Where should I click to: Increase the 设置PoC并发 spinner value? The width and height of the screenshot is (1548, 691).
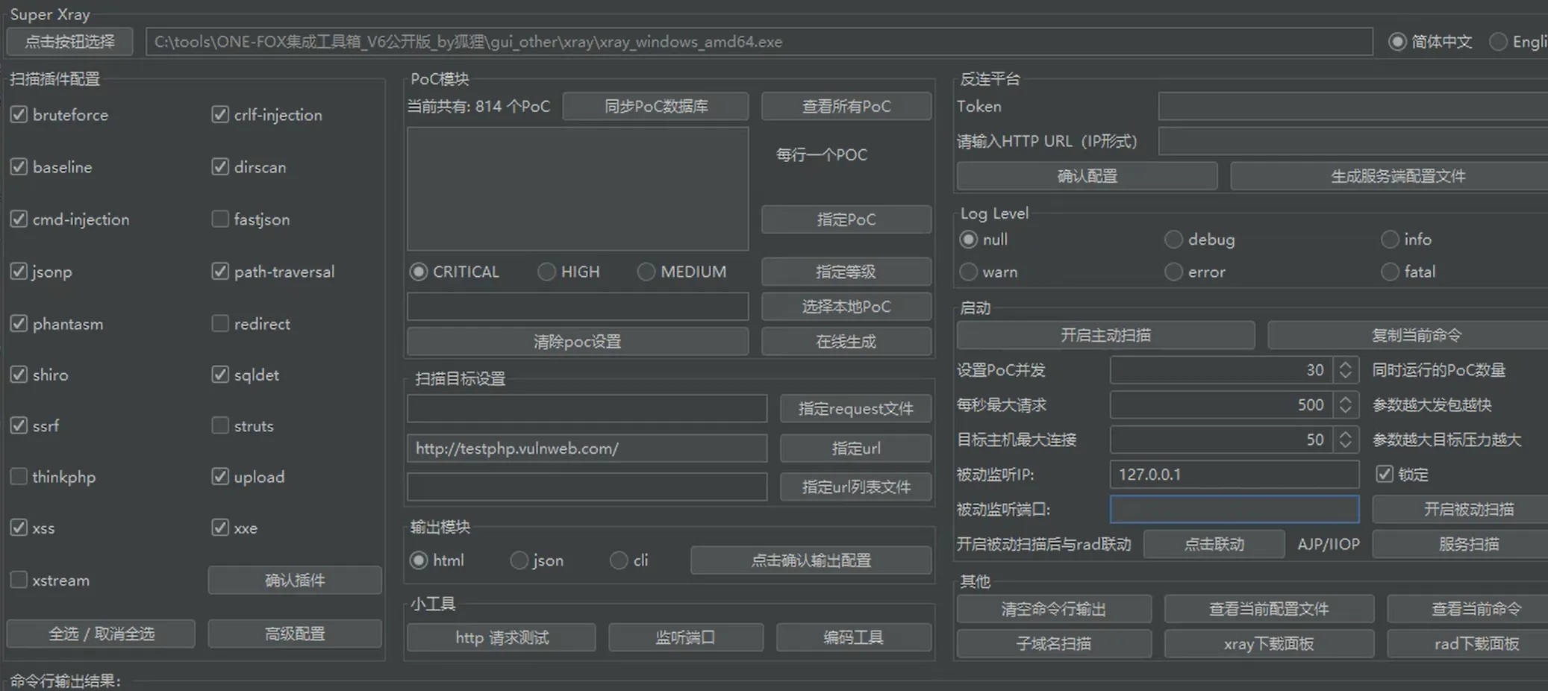(1345, 365)
